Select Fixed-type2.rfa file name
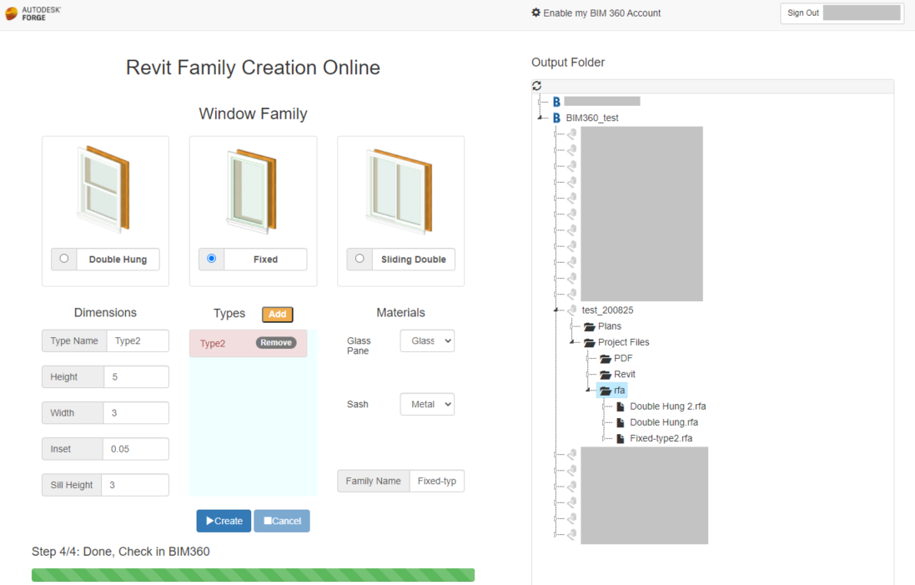This screenshot has height=585, width=915. tap(661, 438)
